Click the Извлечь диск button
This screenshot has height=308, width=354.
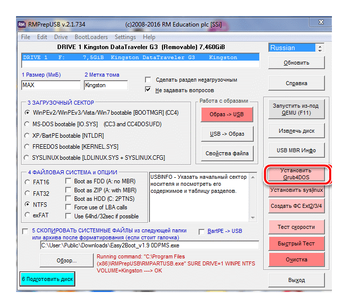296,131
